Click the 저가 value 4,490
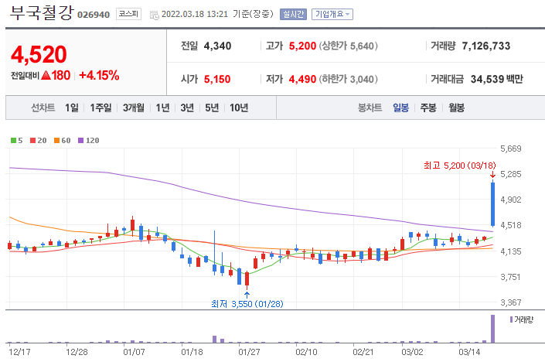This screenshot has width=545, height=362. [x=302, y=80]
